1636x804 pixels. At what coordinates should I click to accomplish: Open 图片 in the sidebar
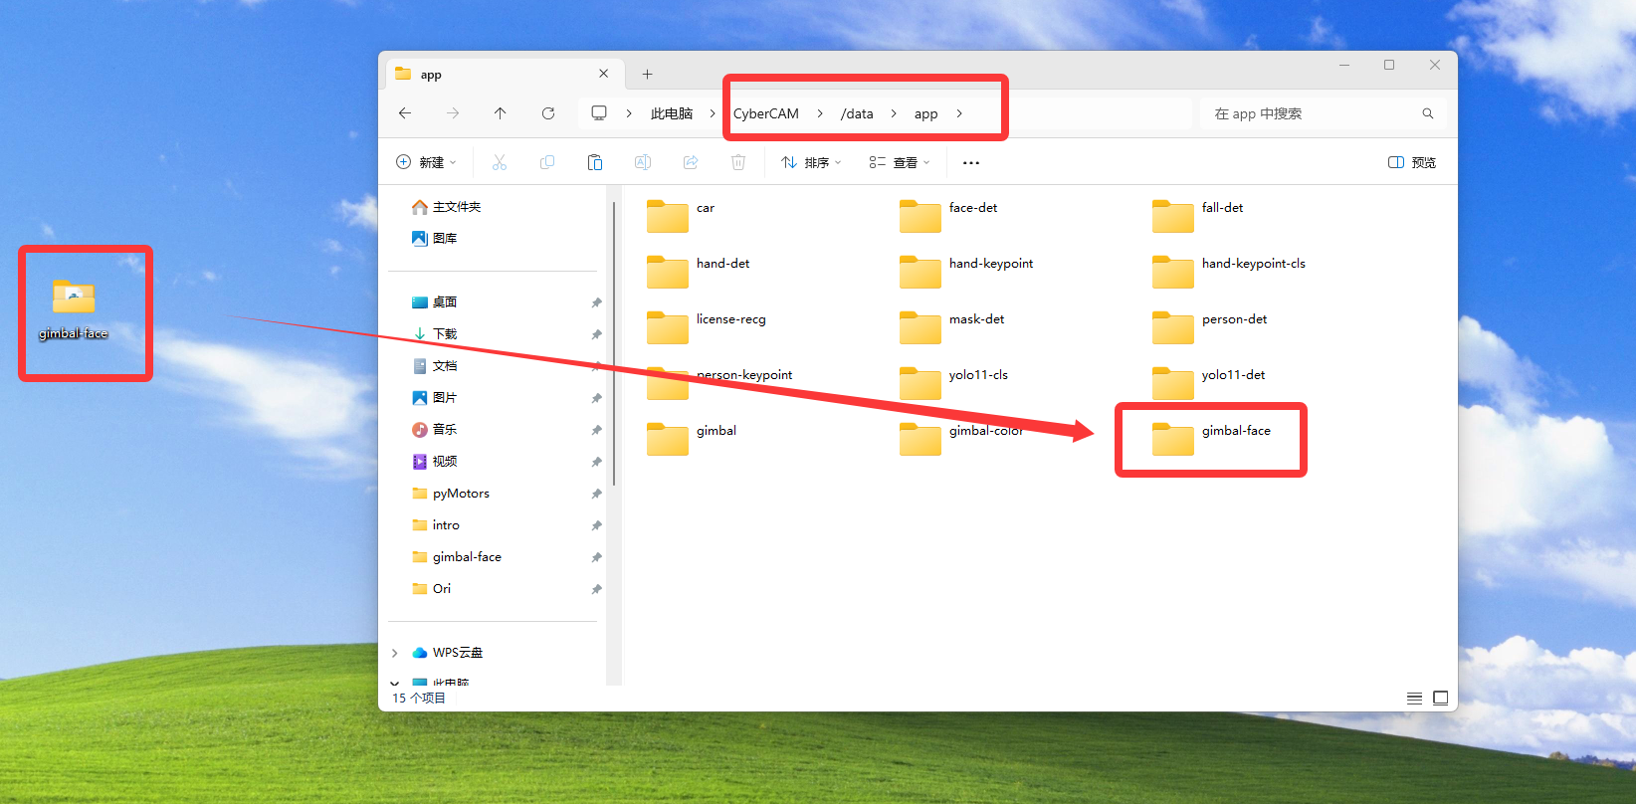[x=435, y=398]
